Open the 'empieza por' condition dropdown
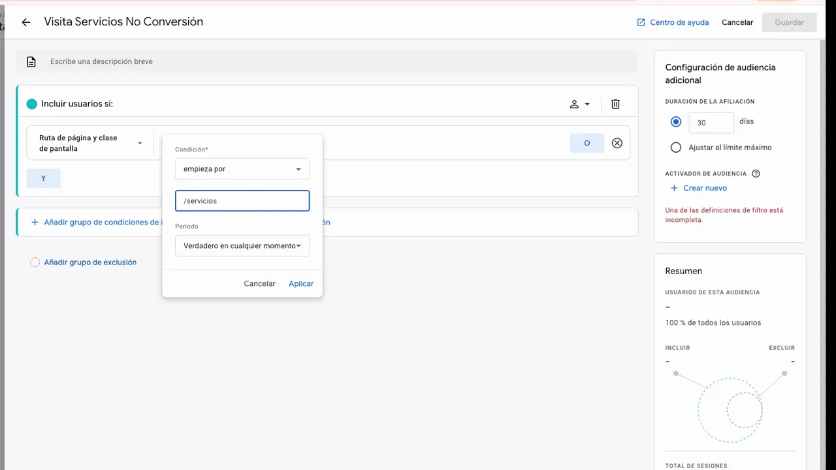836x470 pixels. point(242,168)
